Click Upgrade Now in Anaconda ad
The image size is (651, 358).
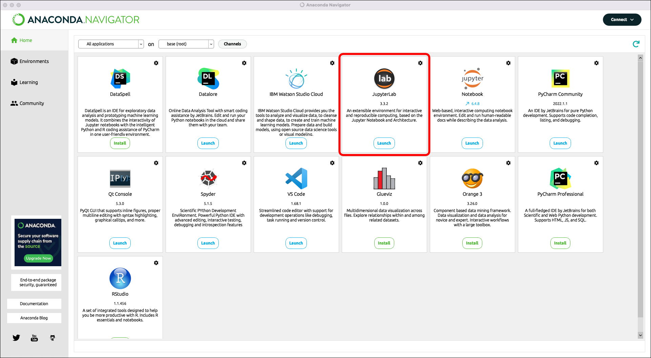[x=38, y=258]
